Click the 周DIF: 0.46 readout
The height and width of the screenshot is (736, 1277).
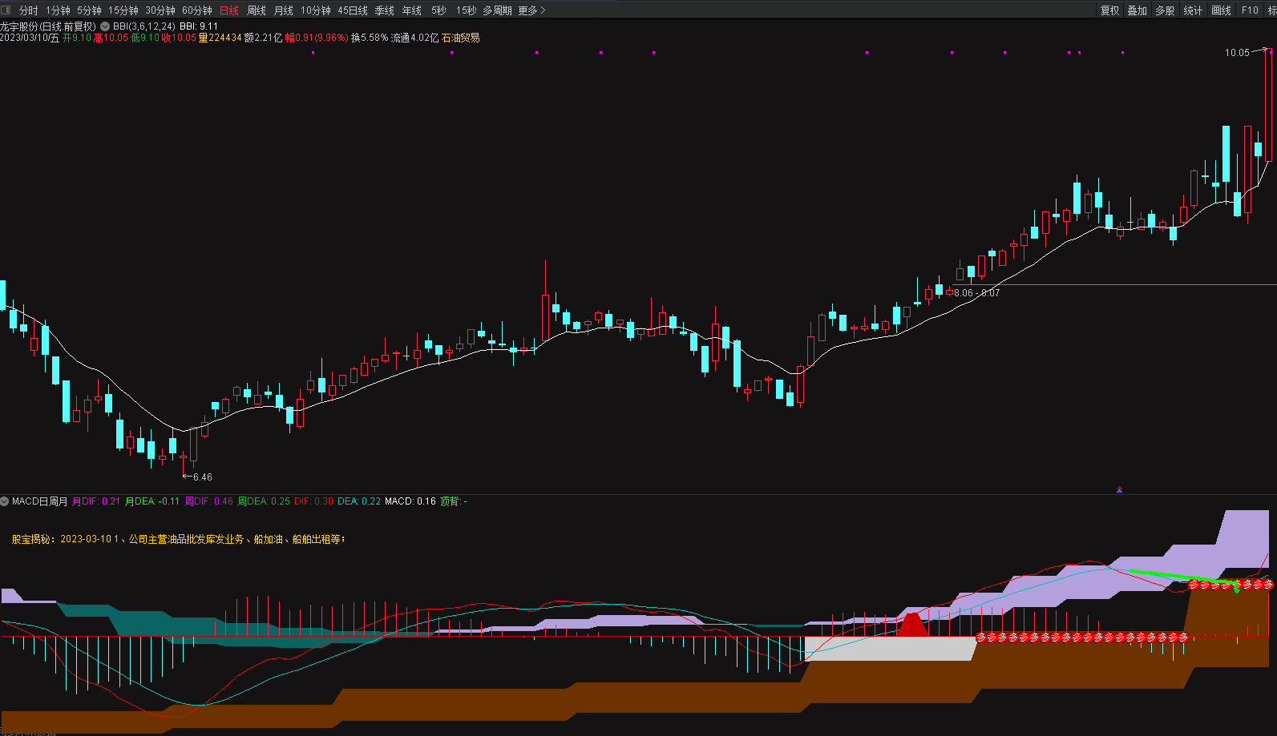pos(209,501)
